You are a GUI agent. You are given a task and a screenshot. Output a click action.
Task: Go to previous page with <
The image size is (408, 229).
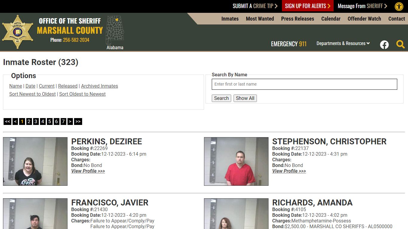(15, 121)
